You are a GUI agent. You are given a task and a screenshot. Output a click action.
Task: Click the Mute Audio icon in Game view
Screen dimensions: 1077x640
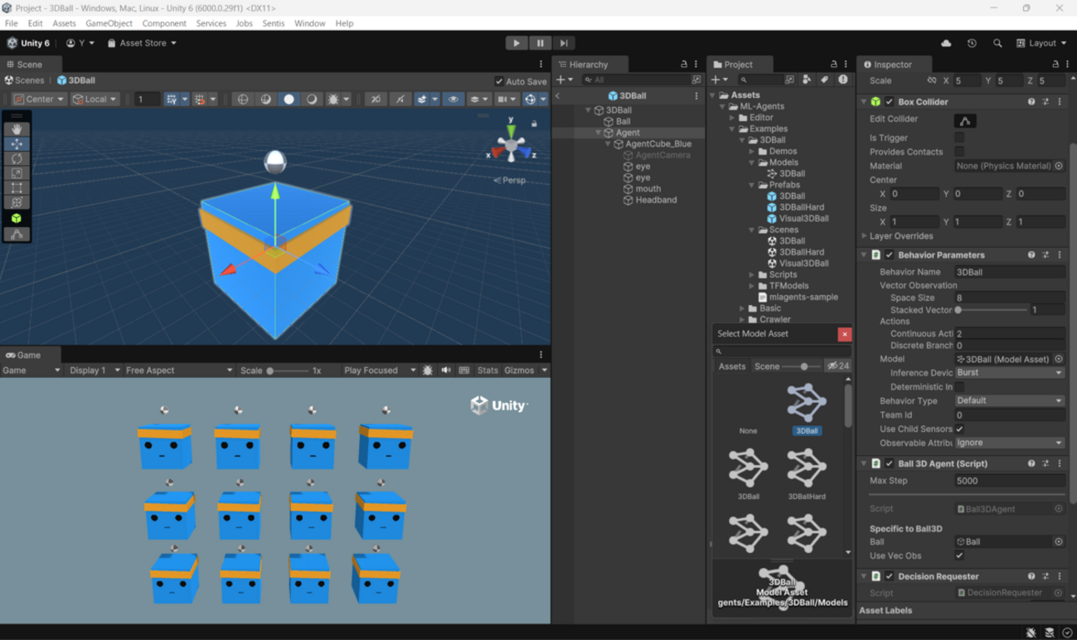click(x=446, y=371)
